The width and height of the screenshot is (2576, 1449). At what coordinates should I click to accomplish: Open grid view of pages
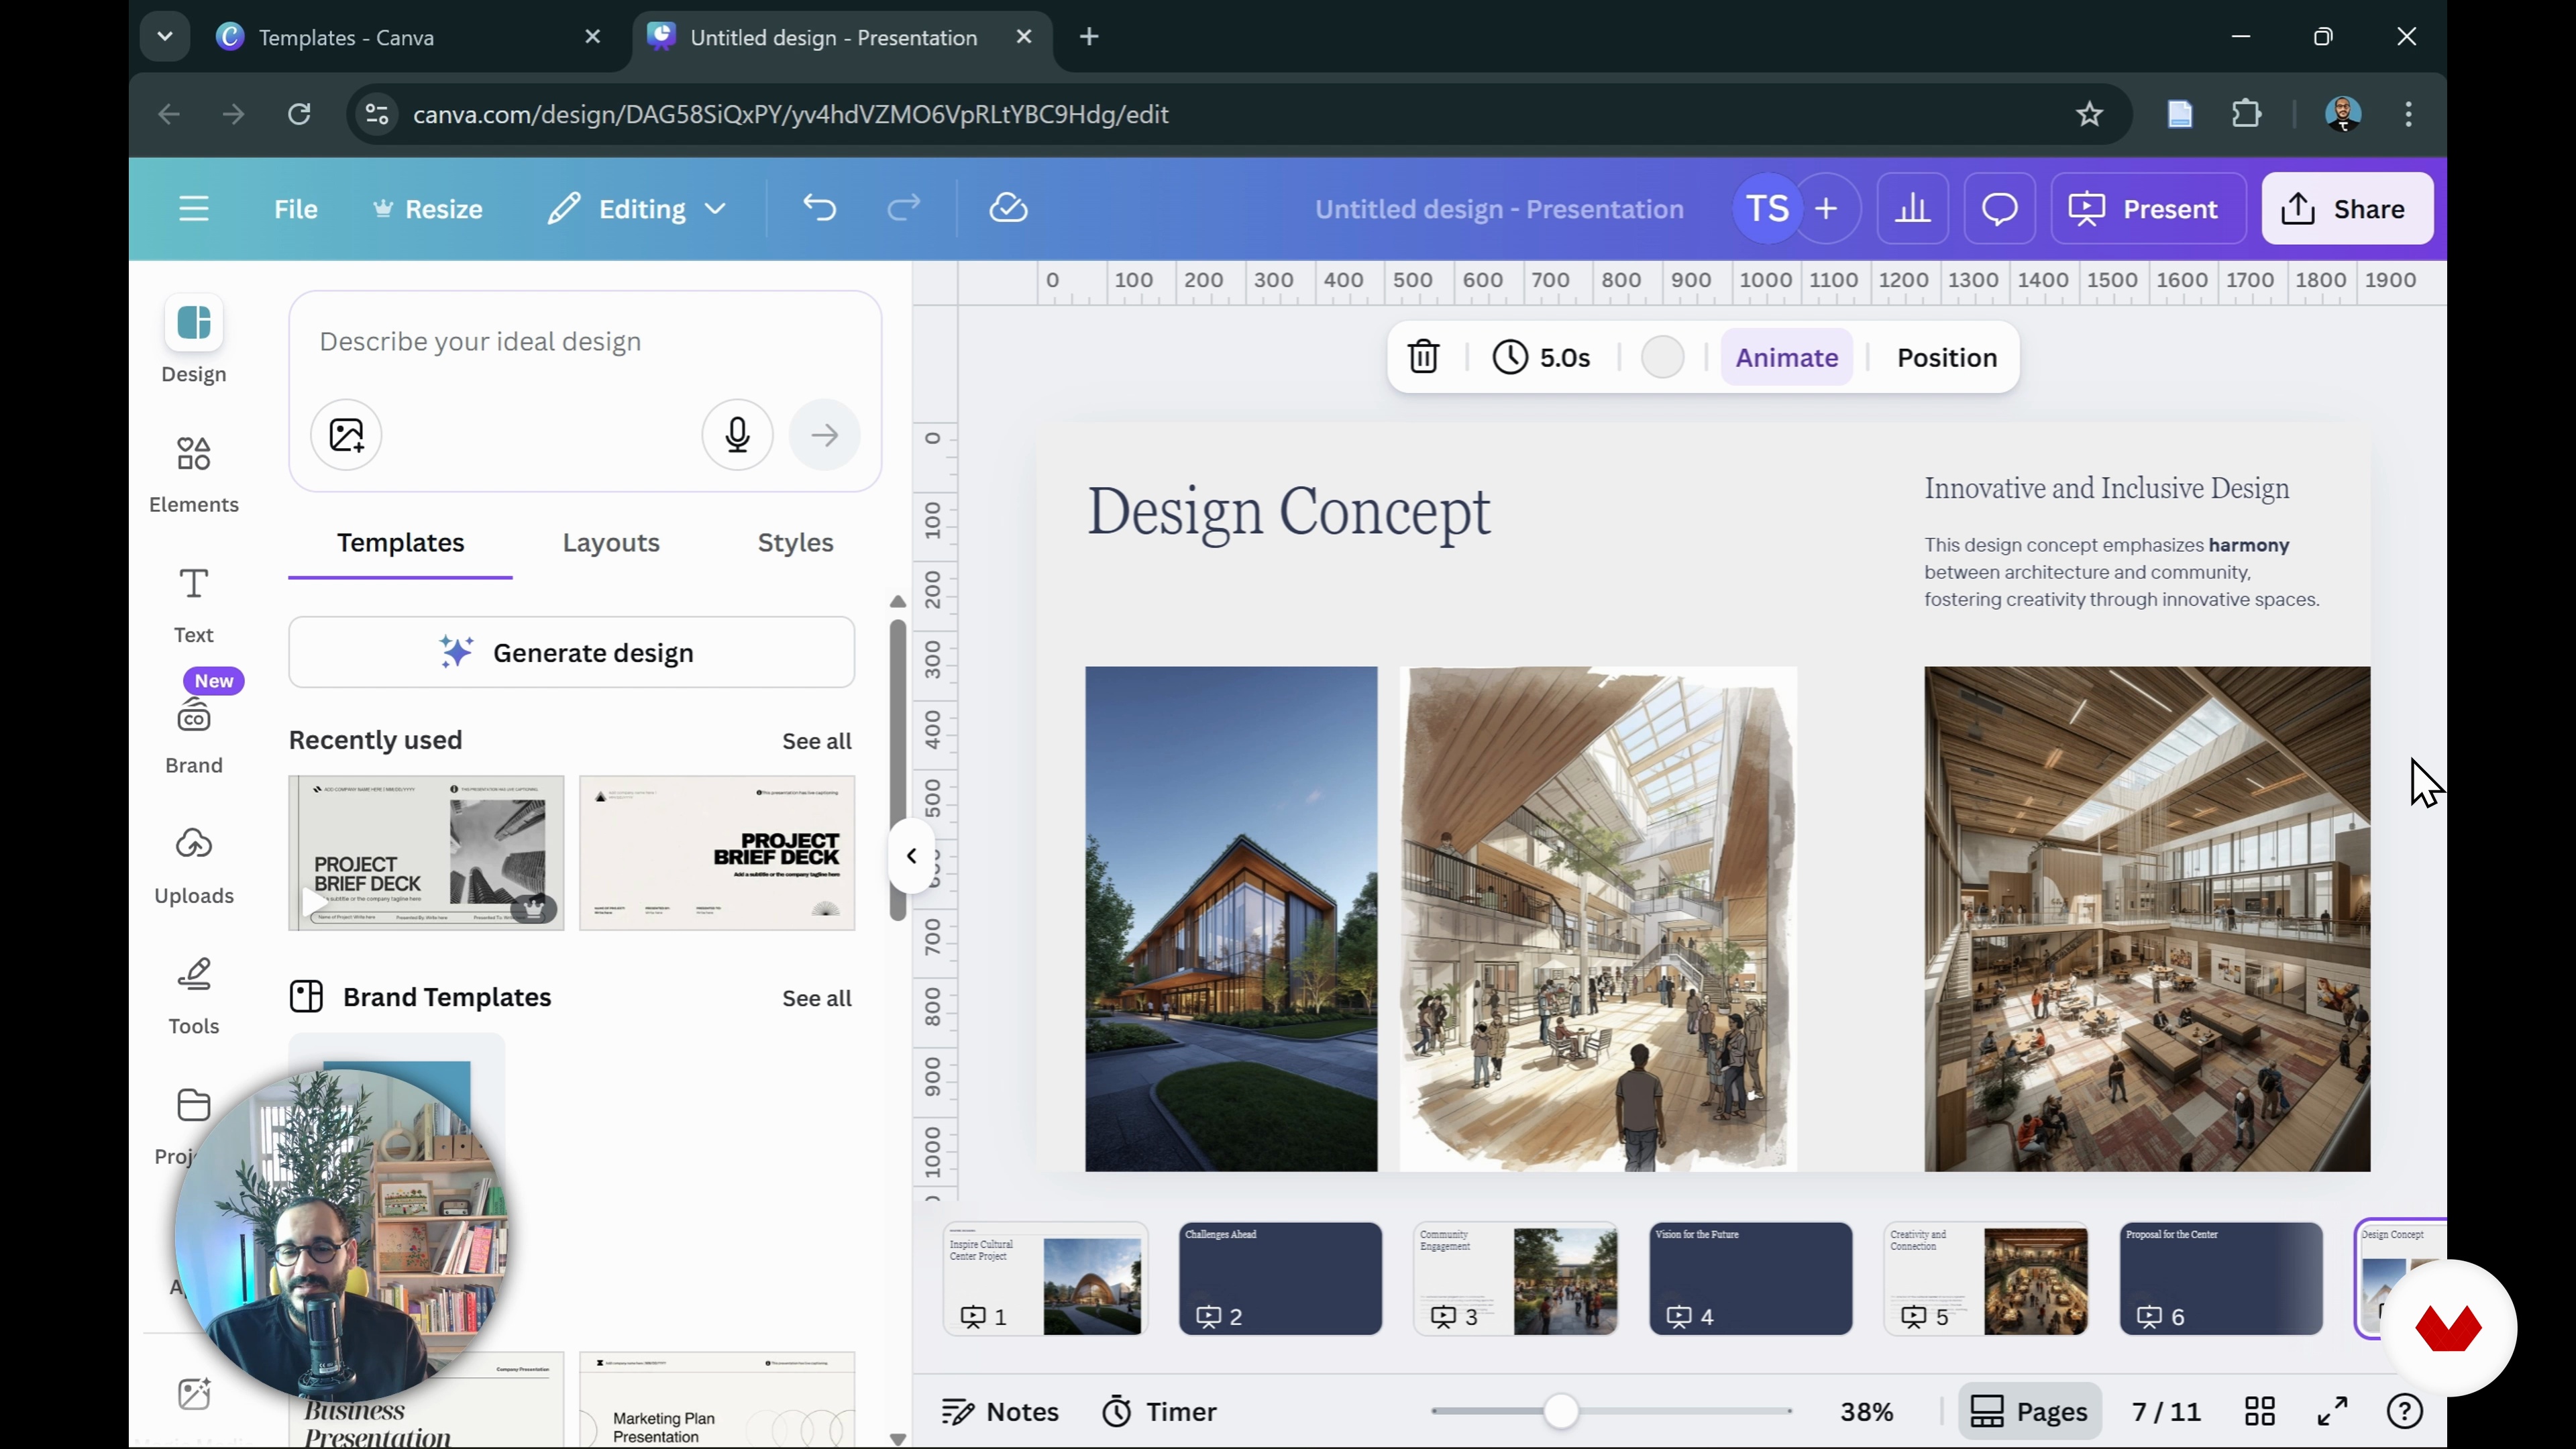tap(2259, 1411)
